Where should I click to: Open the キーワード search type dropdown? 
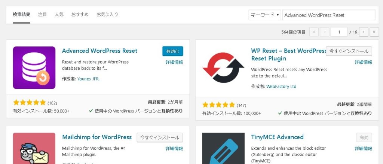(x=264, y=15)
